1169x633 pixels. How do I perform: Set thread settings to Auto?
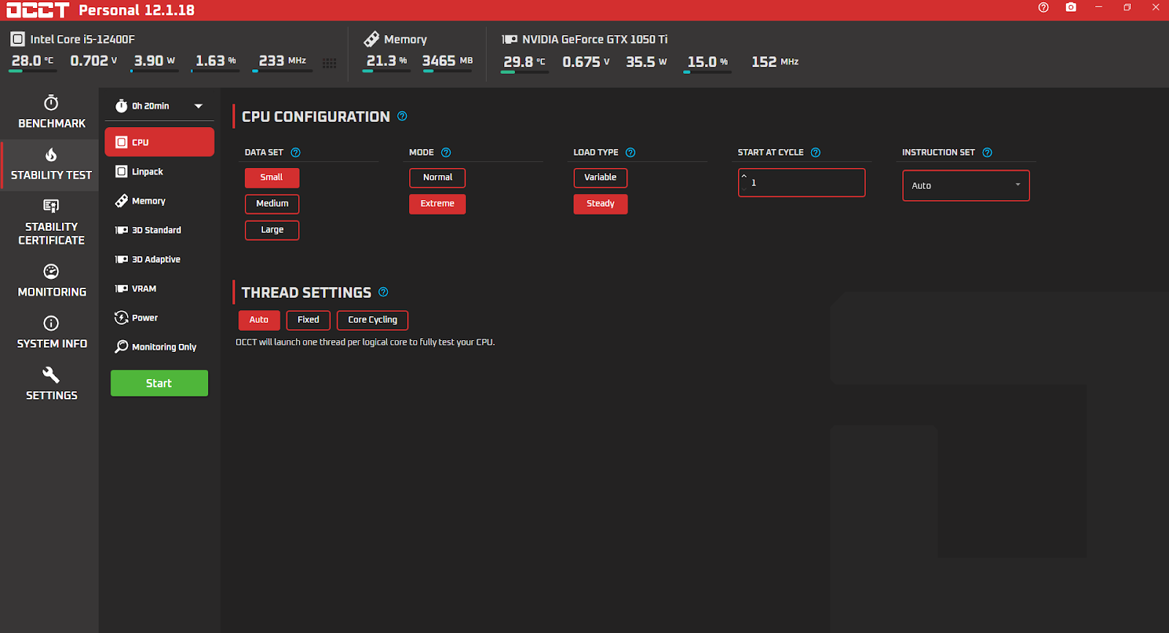click(x=259, y=320)
